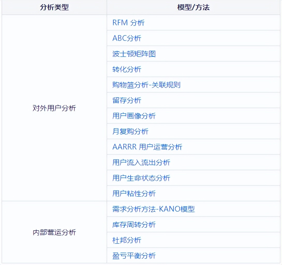The height and width of the screenshot is (265, 282).
Task: Click 需求分析方法-KANO模型 link
Action: (x=154, y=209)
